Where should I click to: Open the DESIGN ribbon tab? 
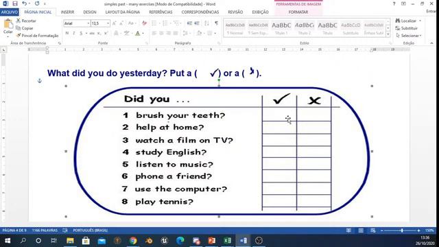90,12
